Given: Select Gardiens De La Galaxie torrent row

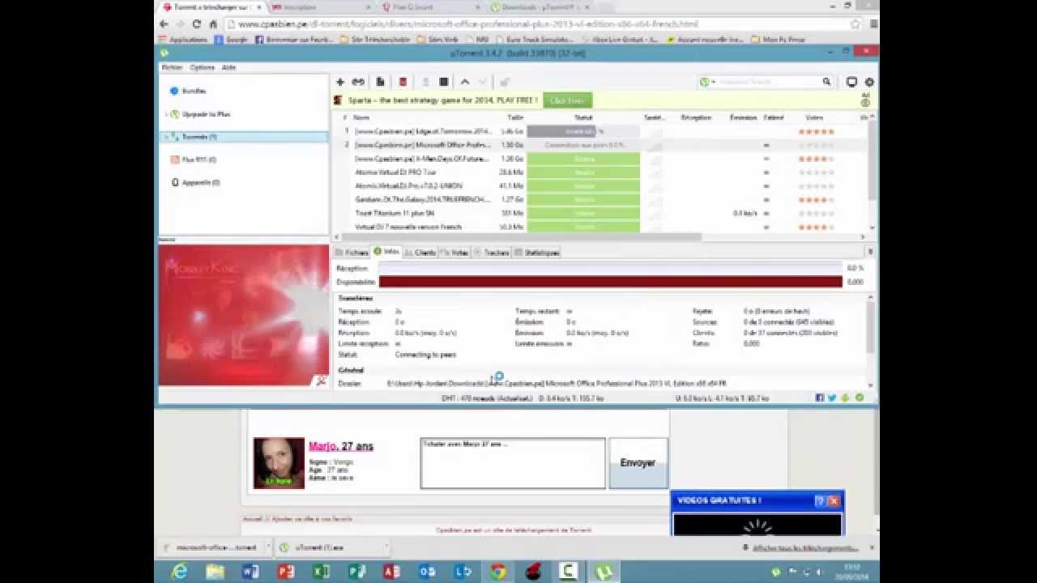Looking at the screenshot, I should coord(604,199).
